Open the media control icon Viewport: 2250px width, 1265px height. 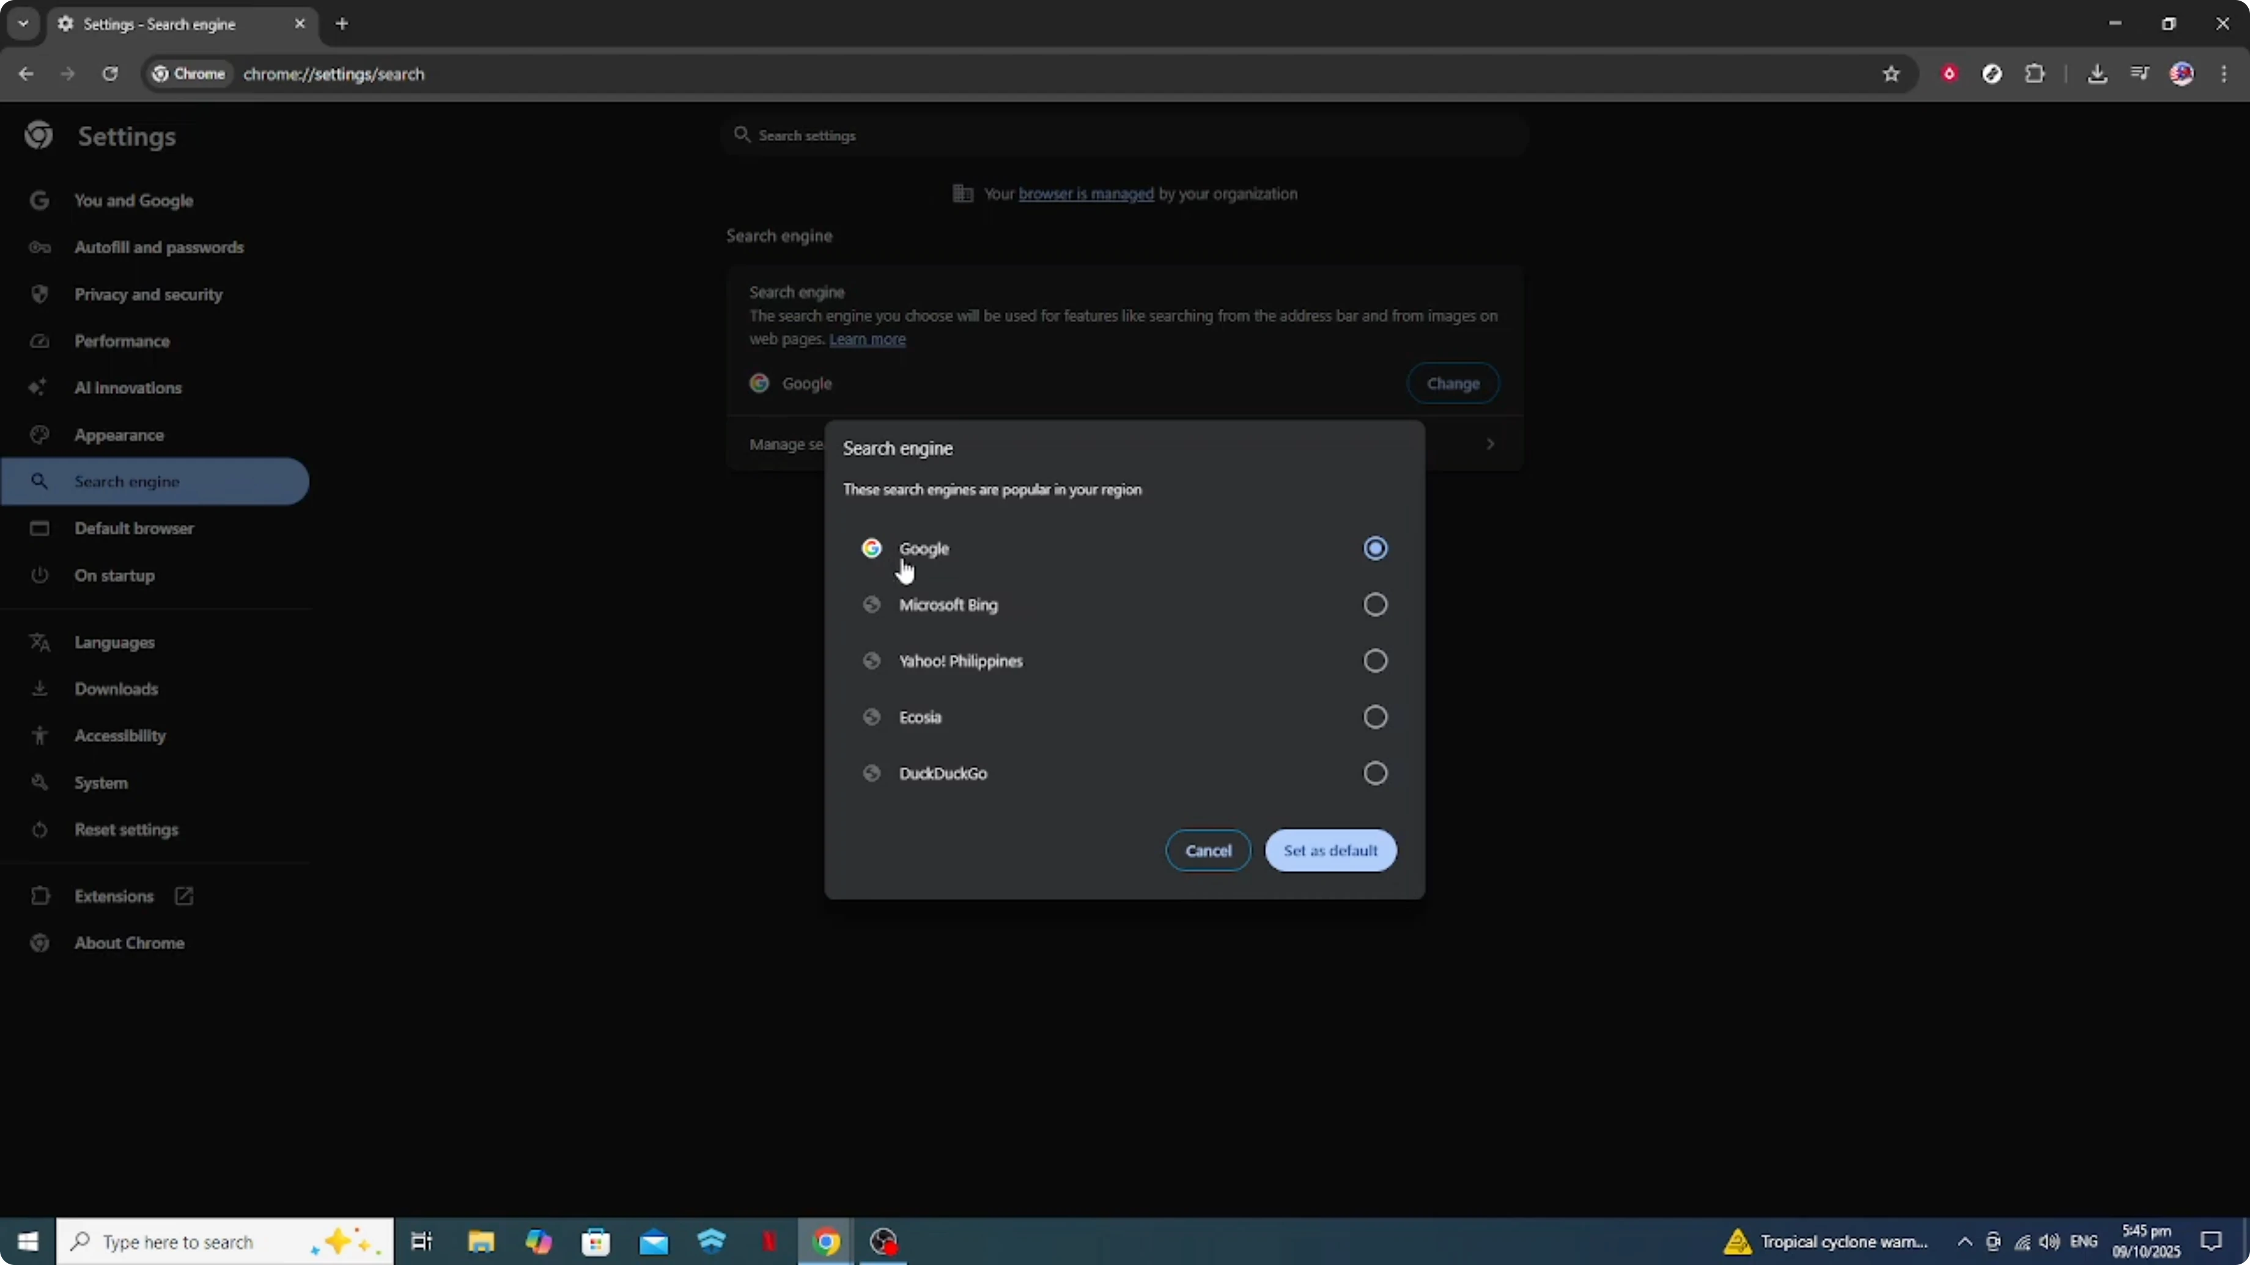point(2139,74)
